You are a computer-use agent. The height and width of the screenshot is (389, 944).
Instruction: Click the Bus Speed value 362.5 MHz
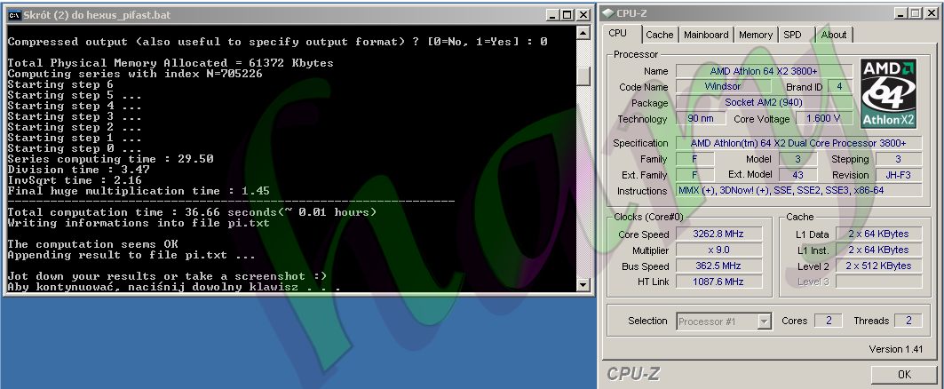(x=718, y=266)
